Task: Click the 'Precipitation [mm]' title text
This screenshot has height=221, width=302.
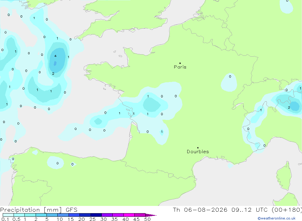Action: [31, 210]
